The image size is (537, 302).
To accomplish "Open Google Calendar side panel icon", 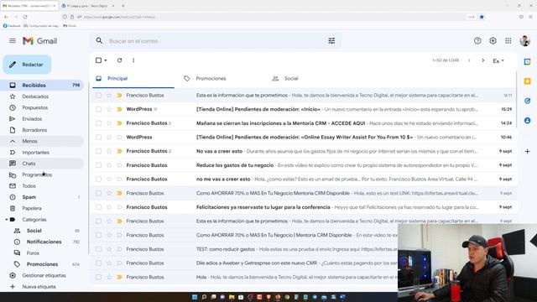I will [x=528, y=61].
